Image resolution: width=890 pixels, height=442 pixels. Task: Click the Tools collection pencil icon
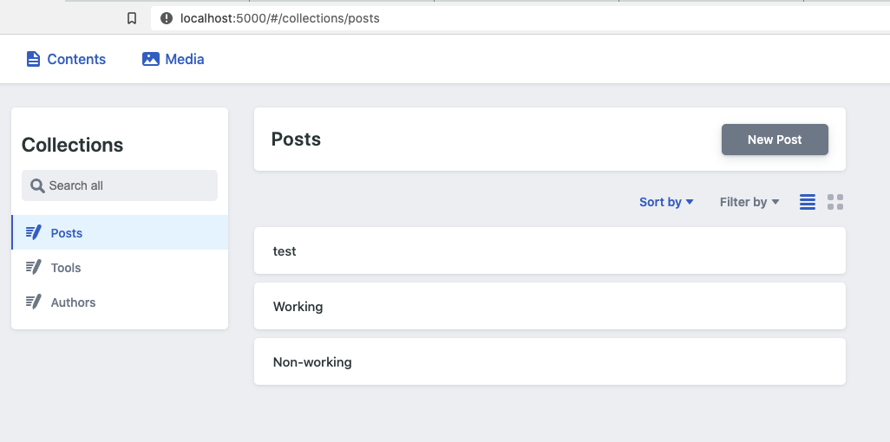click(34, 267)
